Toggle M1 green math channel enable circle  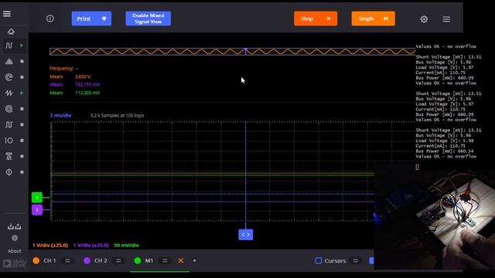pyautogui.click(x=138, y=261)
